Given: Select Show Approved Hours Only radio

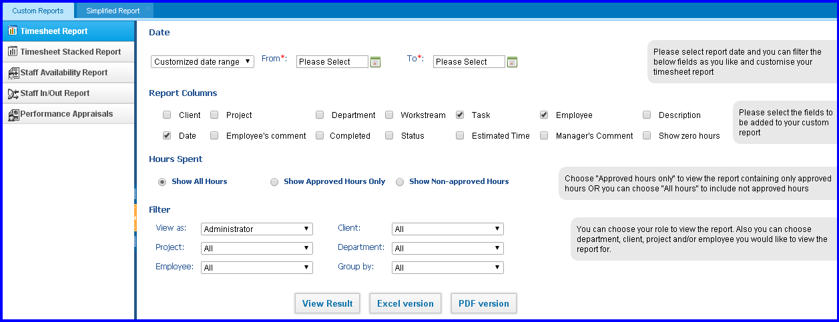Looking at the screenshot, I should [274, 181].
